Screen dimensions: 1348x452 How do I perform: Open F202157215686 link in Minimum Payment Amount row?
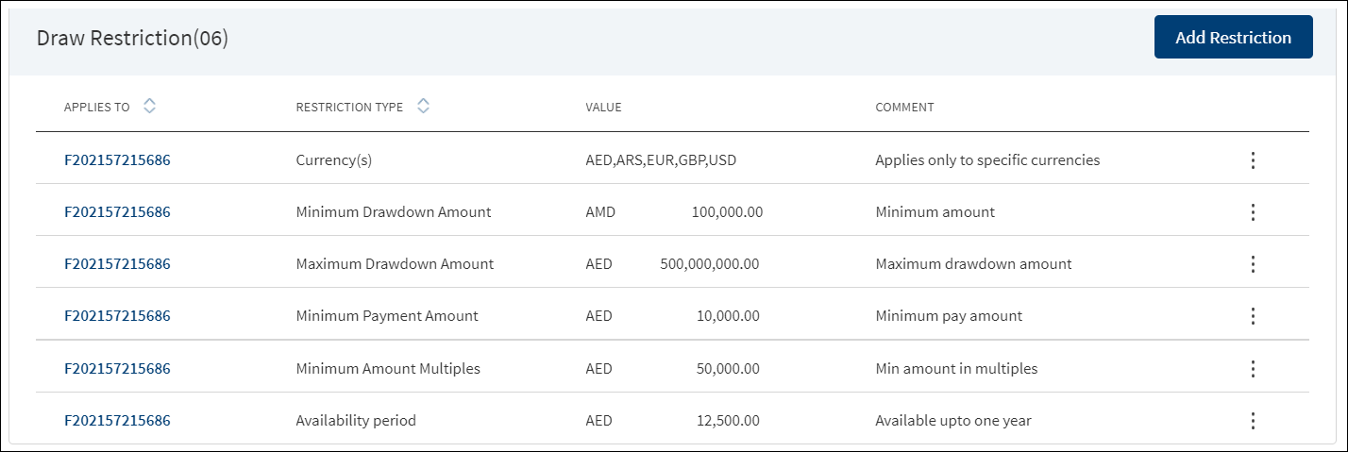pos(117,316)
